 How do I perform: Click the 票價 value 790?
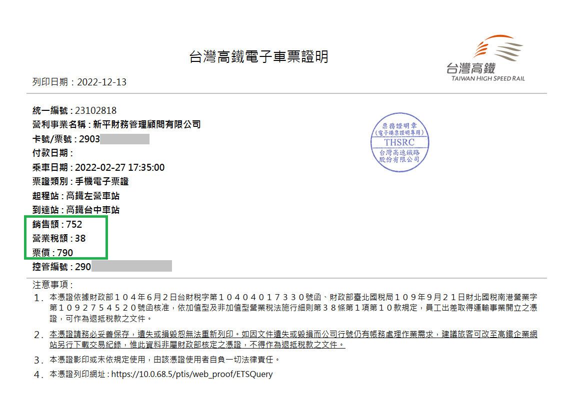coord(65,253)
